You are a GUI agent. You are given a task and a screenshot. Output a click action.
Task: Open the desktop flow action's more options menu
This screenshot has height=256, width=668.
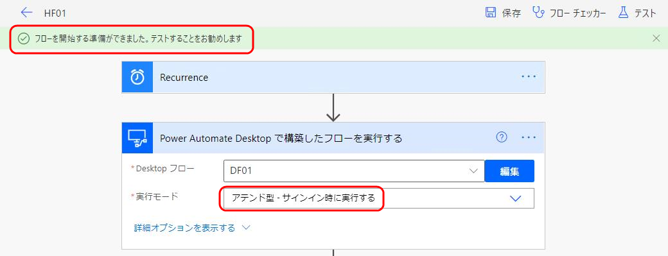click(x=529, y=137)
